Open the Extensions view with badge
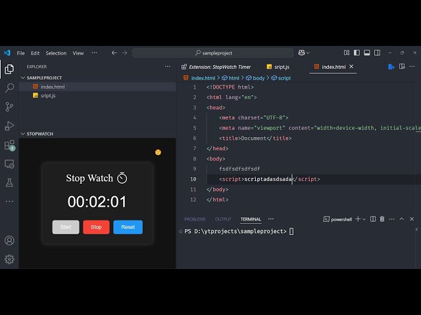Screen dimensions: 421x315 (9, 145)
